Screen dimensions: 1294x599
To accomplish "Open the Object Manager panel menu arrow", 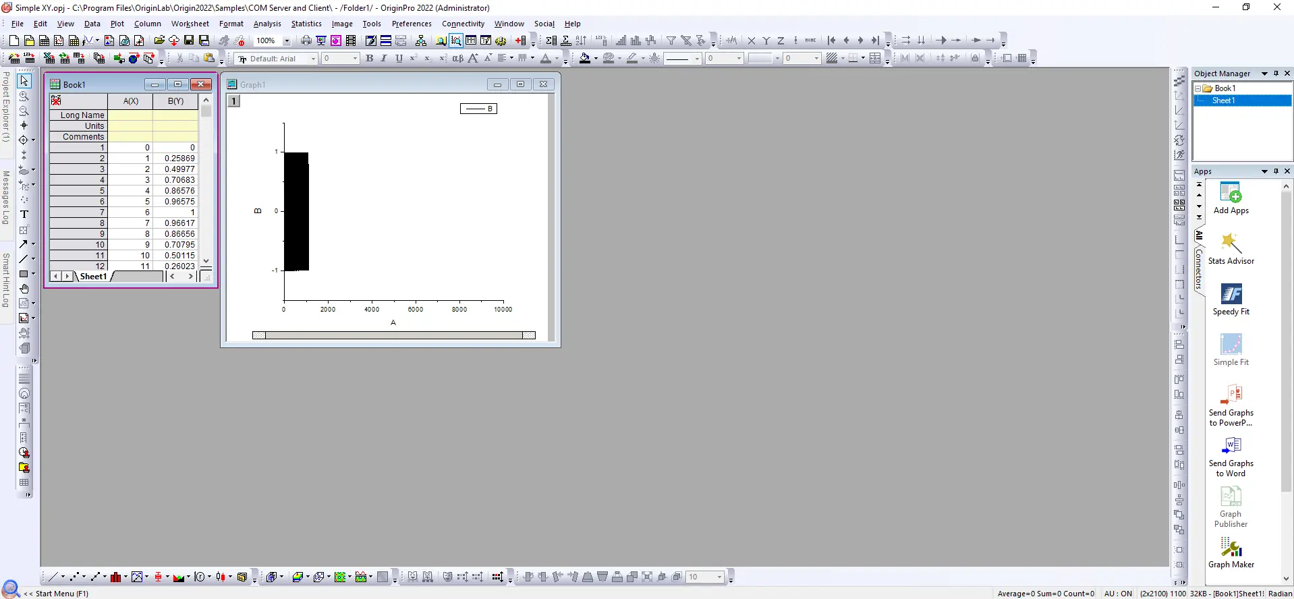I will pyautogui.click(x=1264, y=74).
